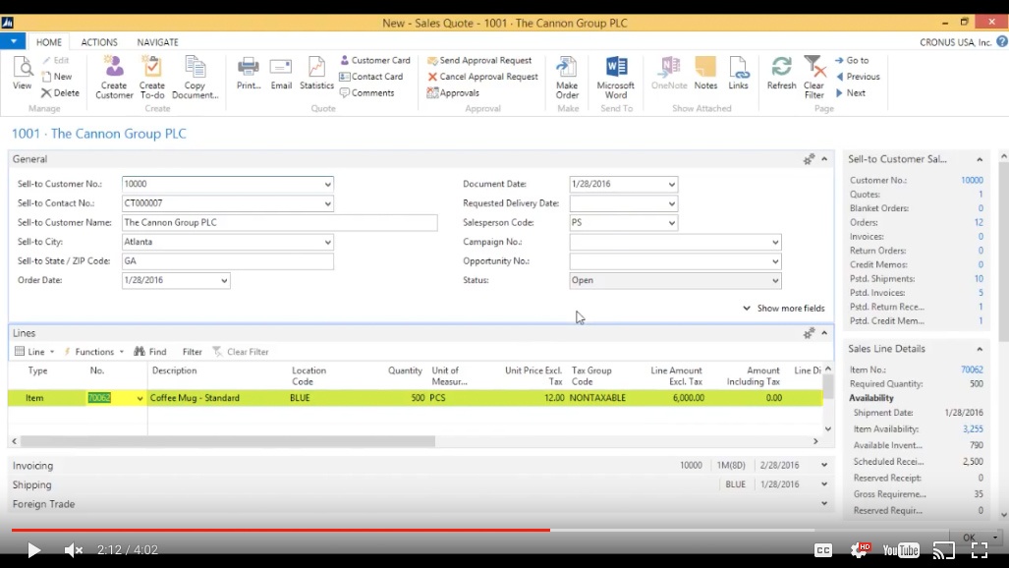Open Item Availability 3,255 link
This screenshot has width=1009, height=568.
[x=973, y=428]
